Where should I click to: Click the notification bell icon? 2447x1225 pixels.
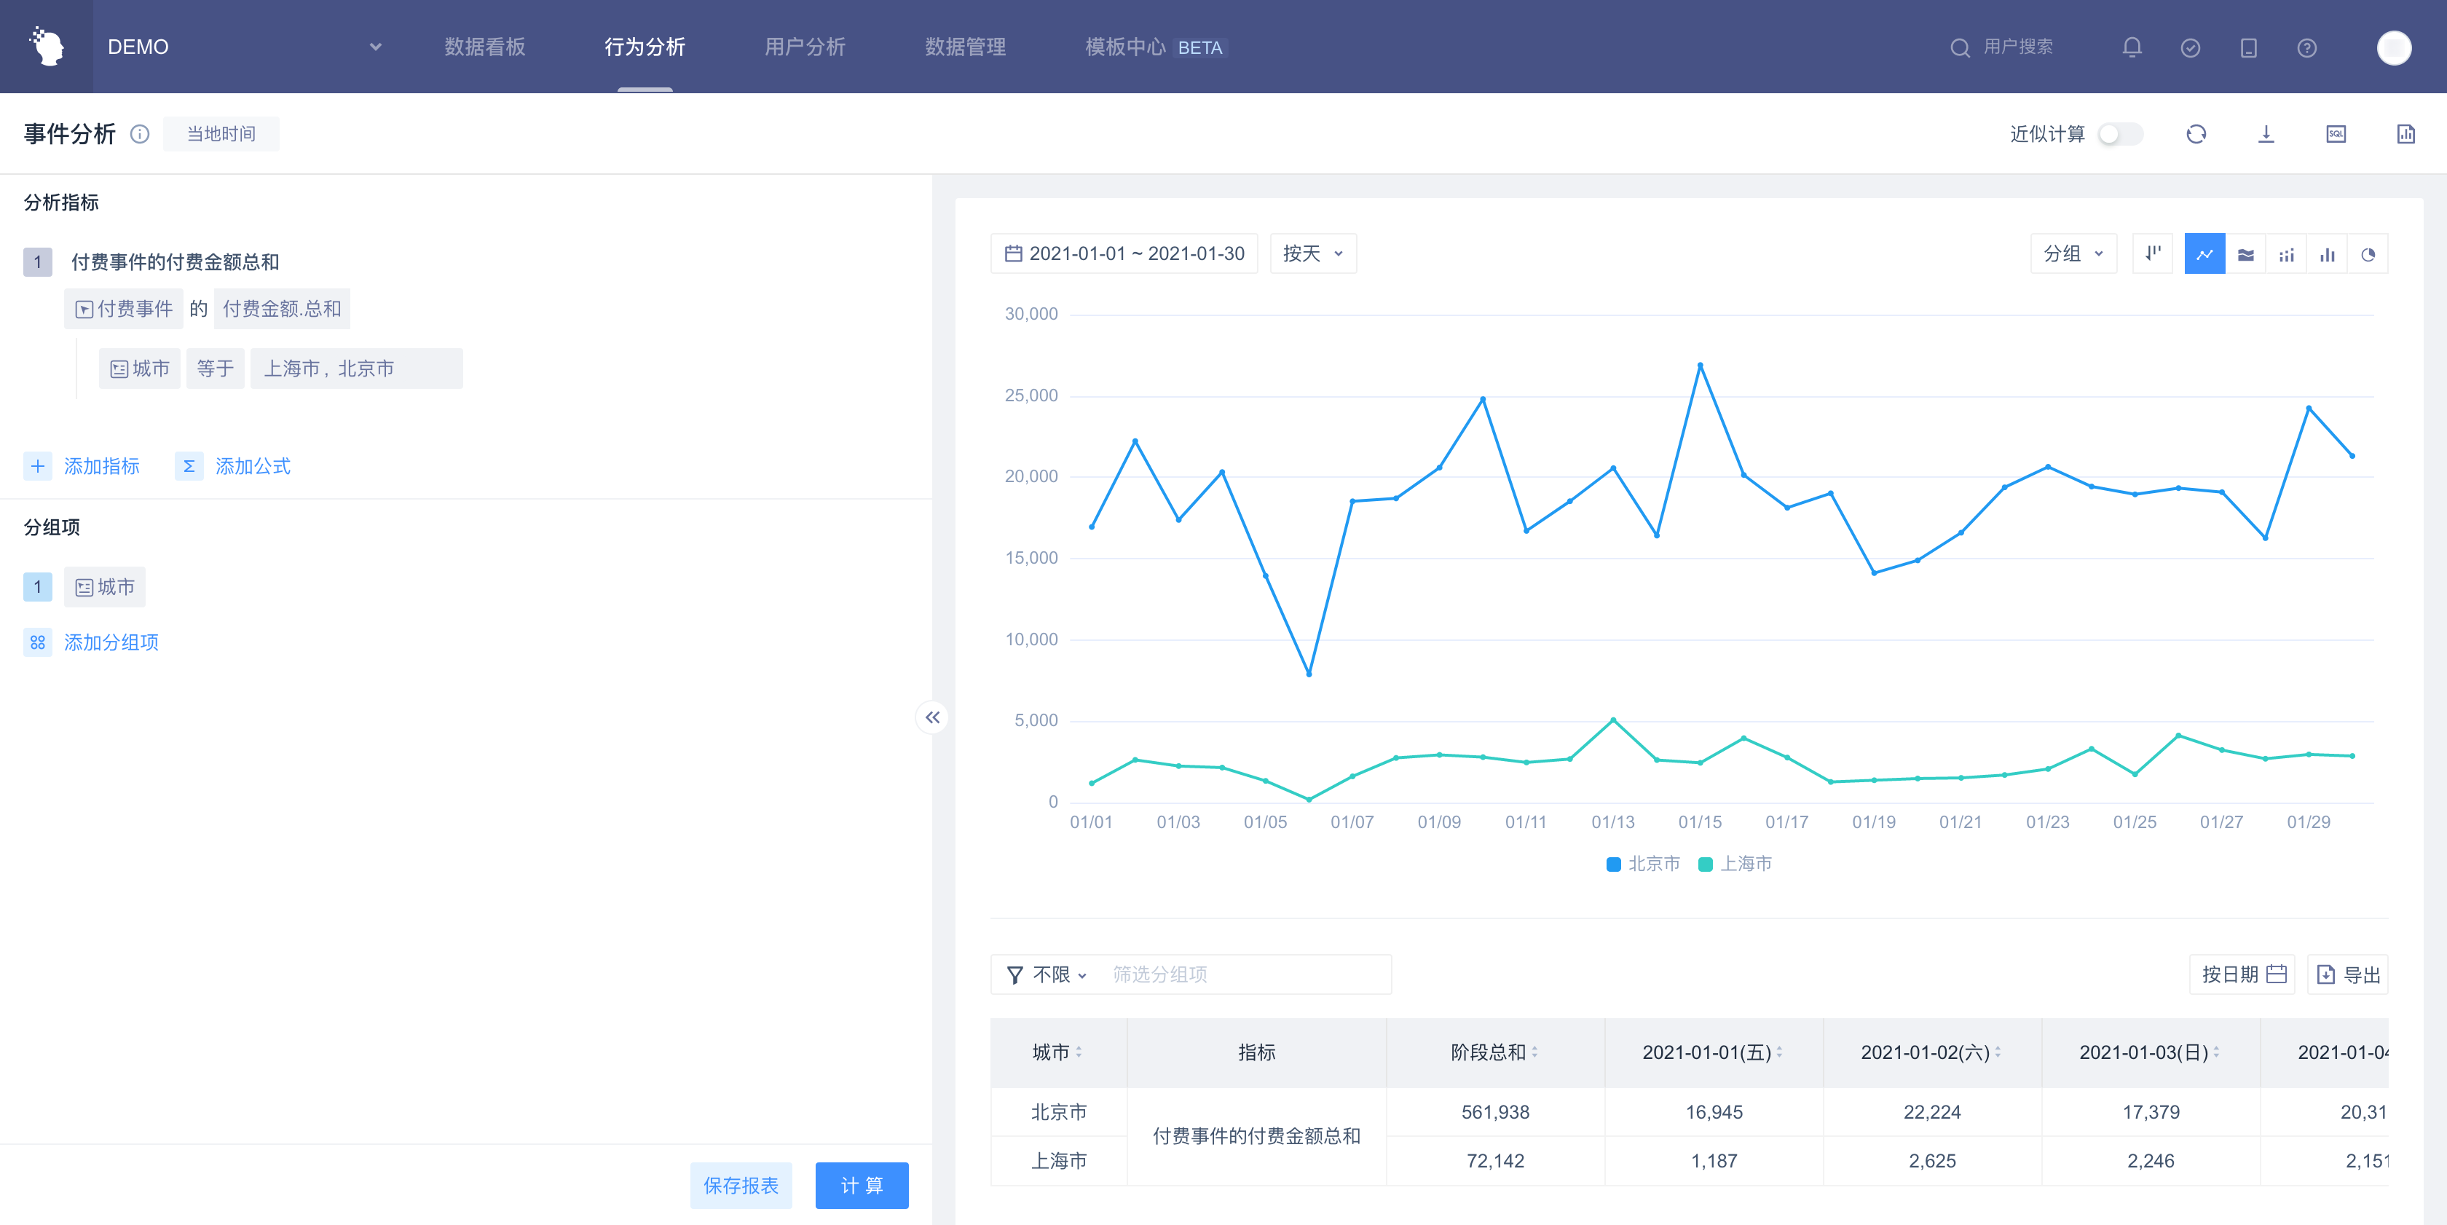(2132, 47)
